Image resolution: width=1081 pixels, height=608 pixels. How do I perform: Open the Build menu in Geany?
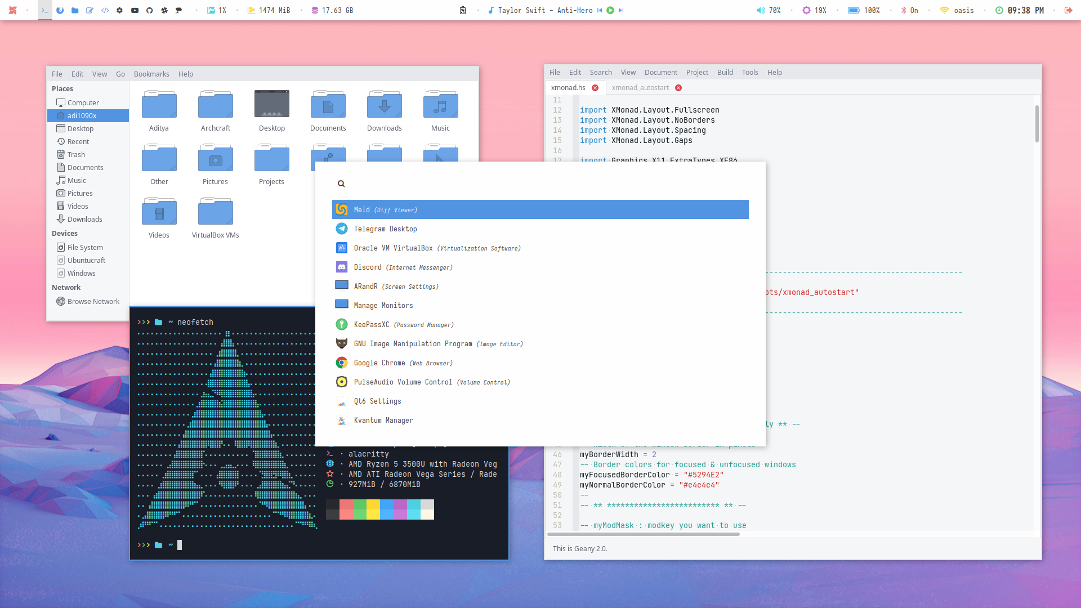pyautogui.click(x=725, y=73)
